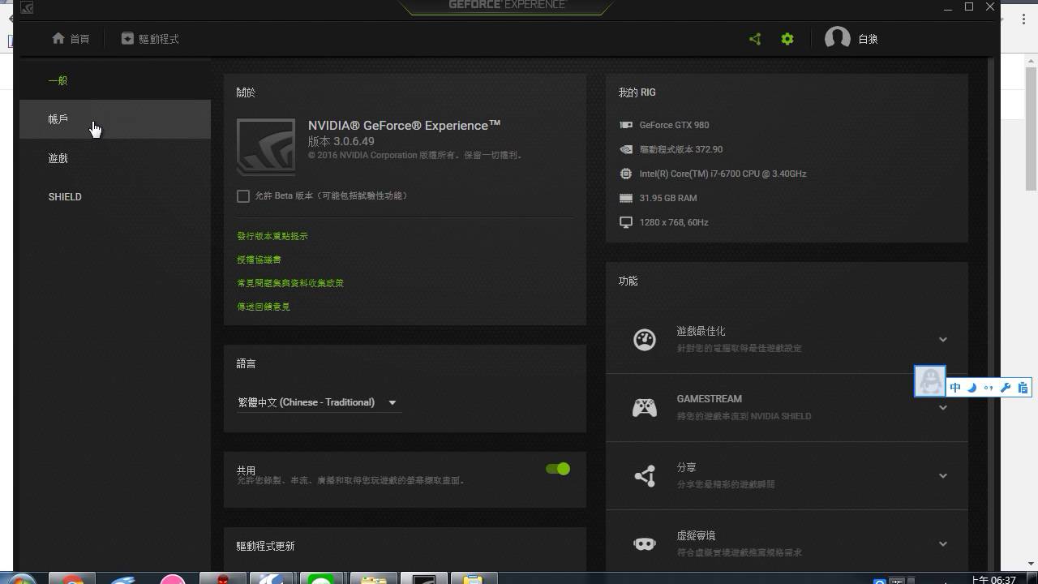Open the 繁體中文 language dropdown
The width and height of the screenshot is (1038, 584).
pyautogui.click(x=319, y=402)
